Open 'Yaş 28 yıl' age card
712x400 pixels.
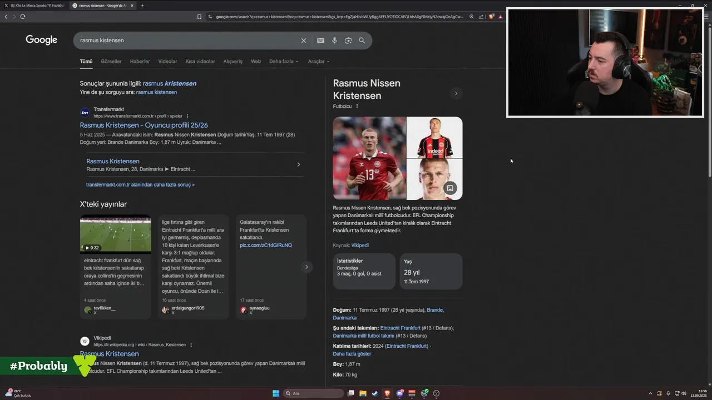(x=431, y=272)
